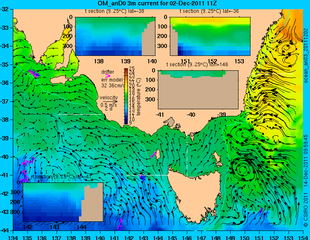310x240 pixels.
Task: Click the temperature color bar
Action: point(126,96)
